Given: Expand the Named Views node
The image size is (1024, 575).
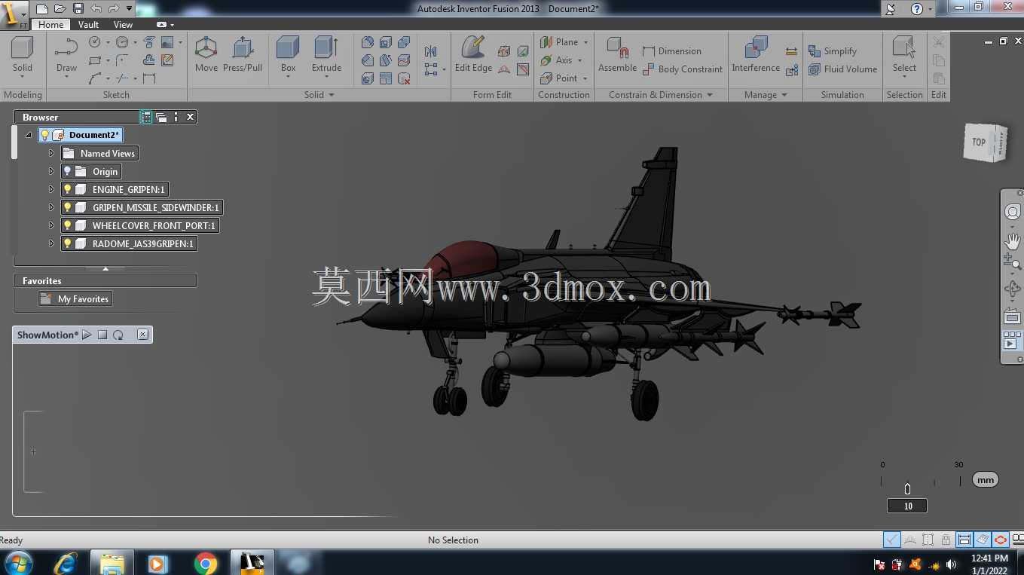Looking at the screenshot, I should click(x=51, y=153).
